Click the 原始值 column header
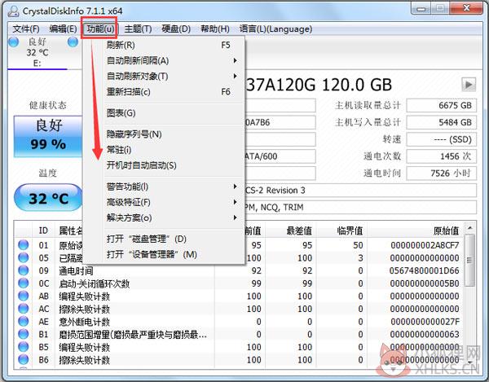This screenshot has width=489, height=382. pyautogui.click(x=416, y=231)
